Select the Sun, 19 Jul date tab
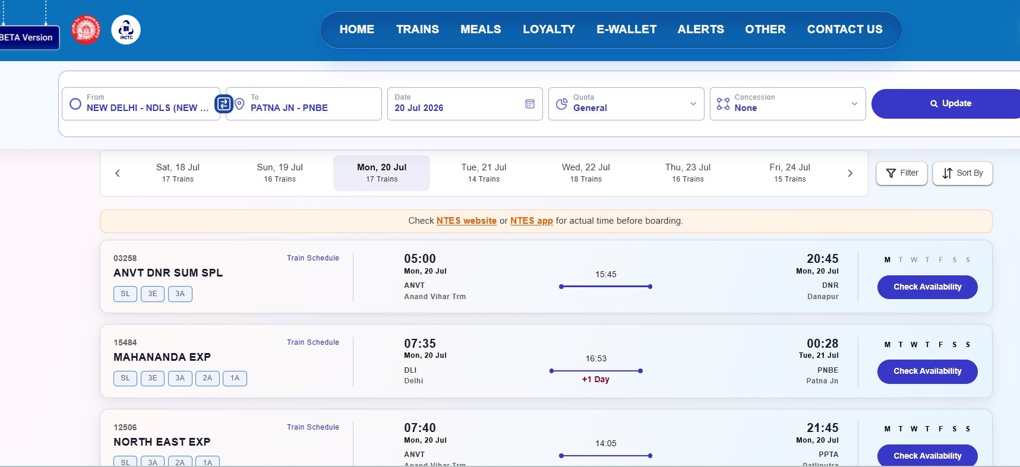The height and width of the screenshot is (467, 1020). (x=280, y=173)
